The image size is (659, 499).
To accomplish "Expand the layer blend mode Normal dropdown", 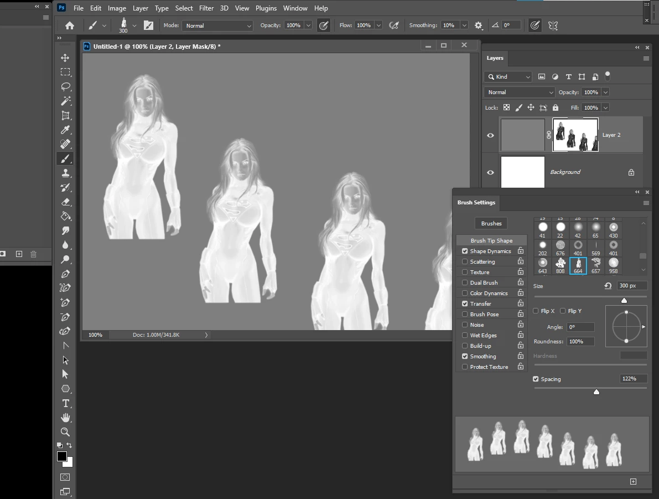I will 519,92.
